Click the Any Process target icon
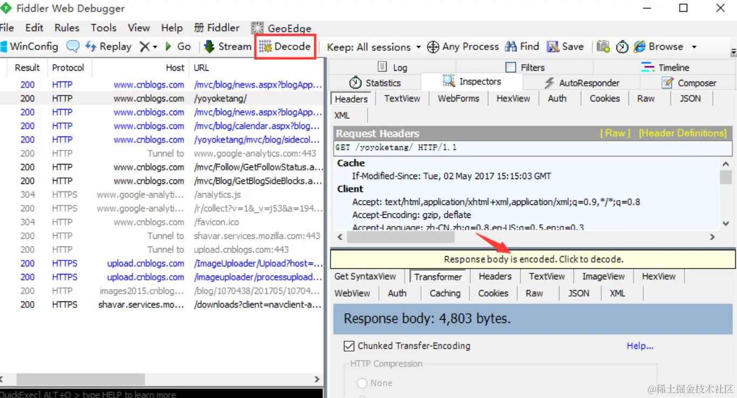This screenshot has height=398, width=737. click(433, 47)
